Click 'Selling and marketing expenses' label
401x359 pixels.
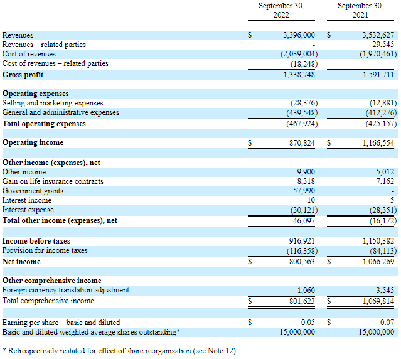[53, 103]
